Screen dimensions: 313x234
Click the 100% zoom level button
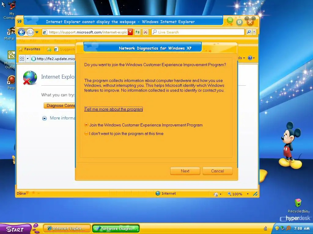[x=235, y=194]
